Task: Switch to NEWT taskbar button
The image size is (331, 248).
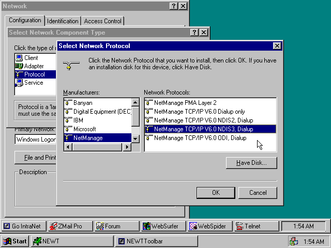Action: tap(72, 241)
